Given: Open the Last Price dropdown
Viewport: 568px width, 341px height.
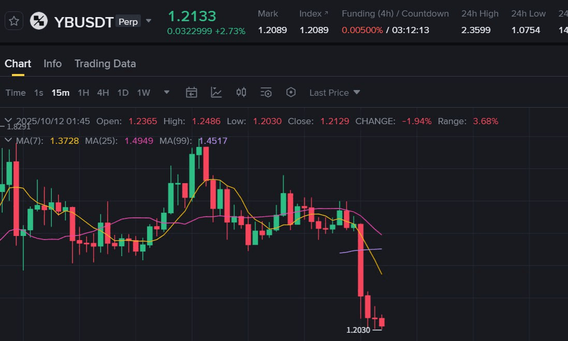Looking at the screenshot, I should point(334,93).
